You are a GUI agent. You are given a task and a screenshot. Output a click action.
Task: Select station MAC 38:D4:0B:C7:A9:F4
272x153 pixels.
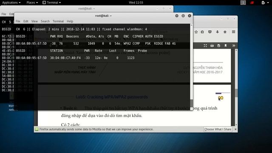[65, 58]
